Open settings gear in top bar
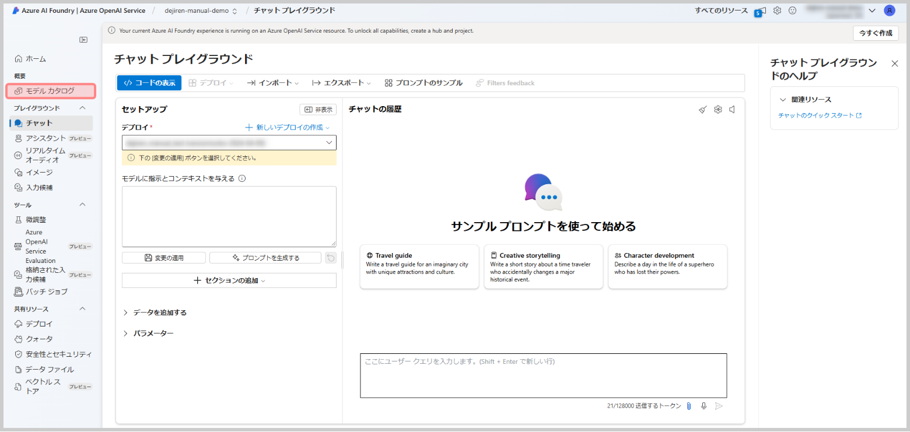Image resolution: width=910 pixels, height=432 pixels. (x=778, y=10)
